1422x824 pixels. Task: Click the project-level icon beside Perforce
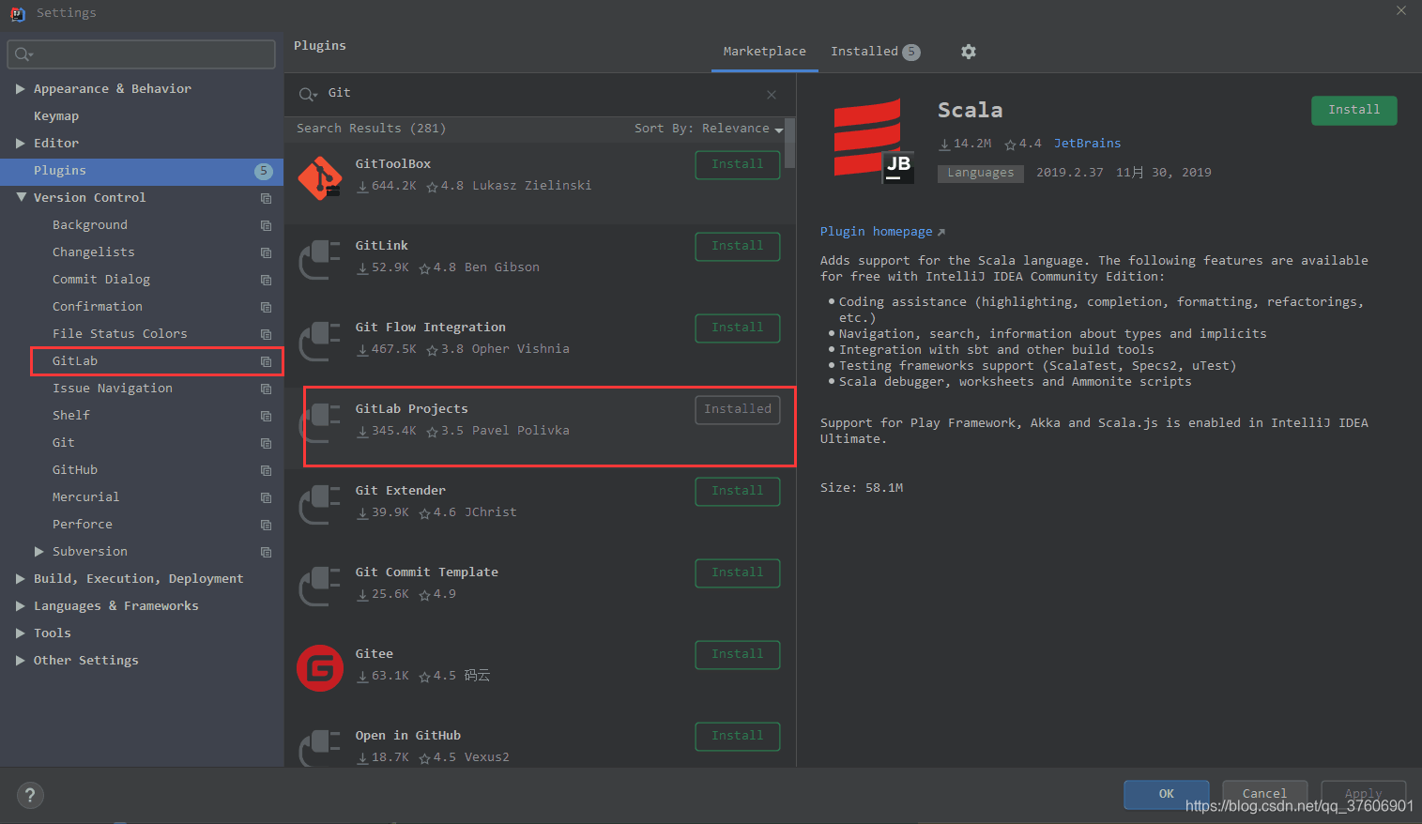coord(267,525)
